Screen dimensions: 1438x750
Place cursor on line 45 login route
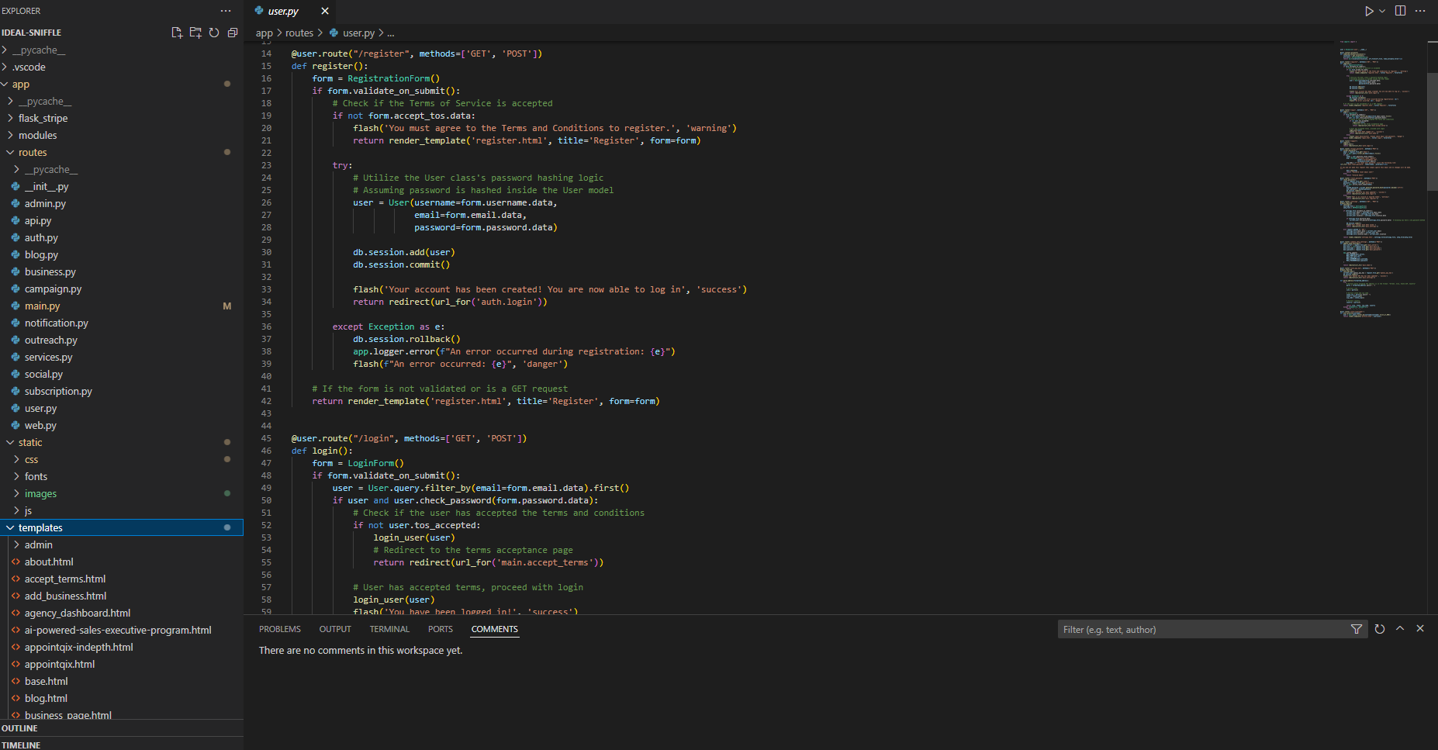pyautogui.click(x=409, y=438)
